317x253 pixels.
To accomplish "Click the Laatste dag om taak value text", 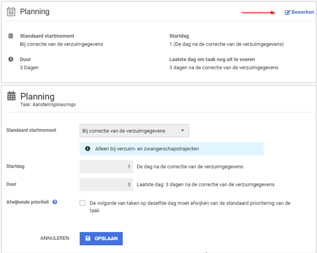I will [224, 68].
